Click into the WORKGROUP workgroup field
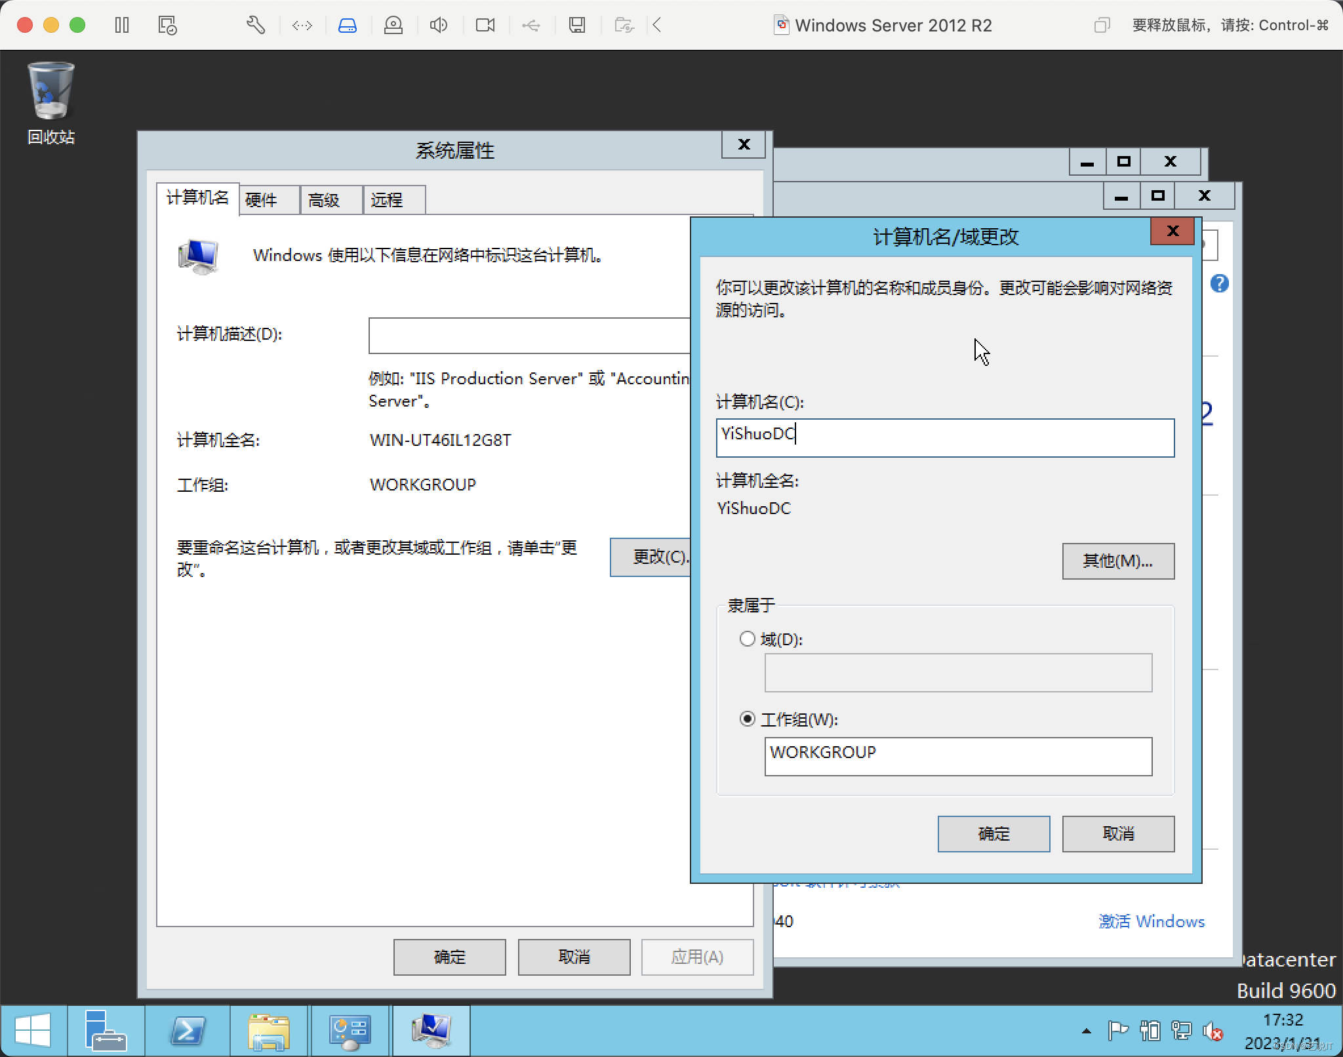1343x1057 pixels. pos(958,757)
